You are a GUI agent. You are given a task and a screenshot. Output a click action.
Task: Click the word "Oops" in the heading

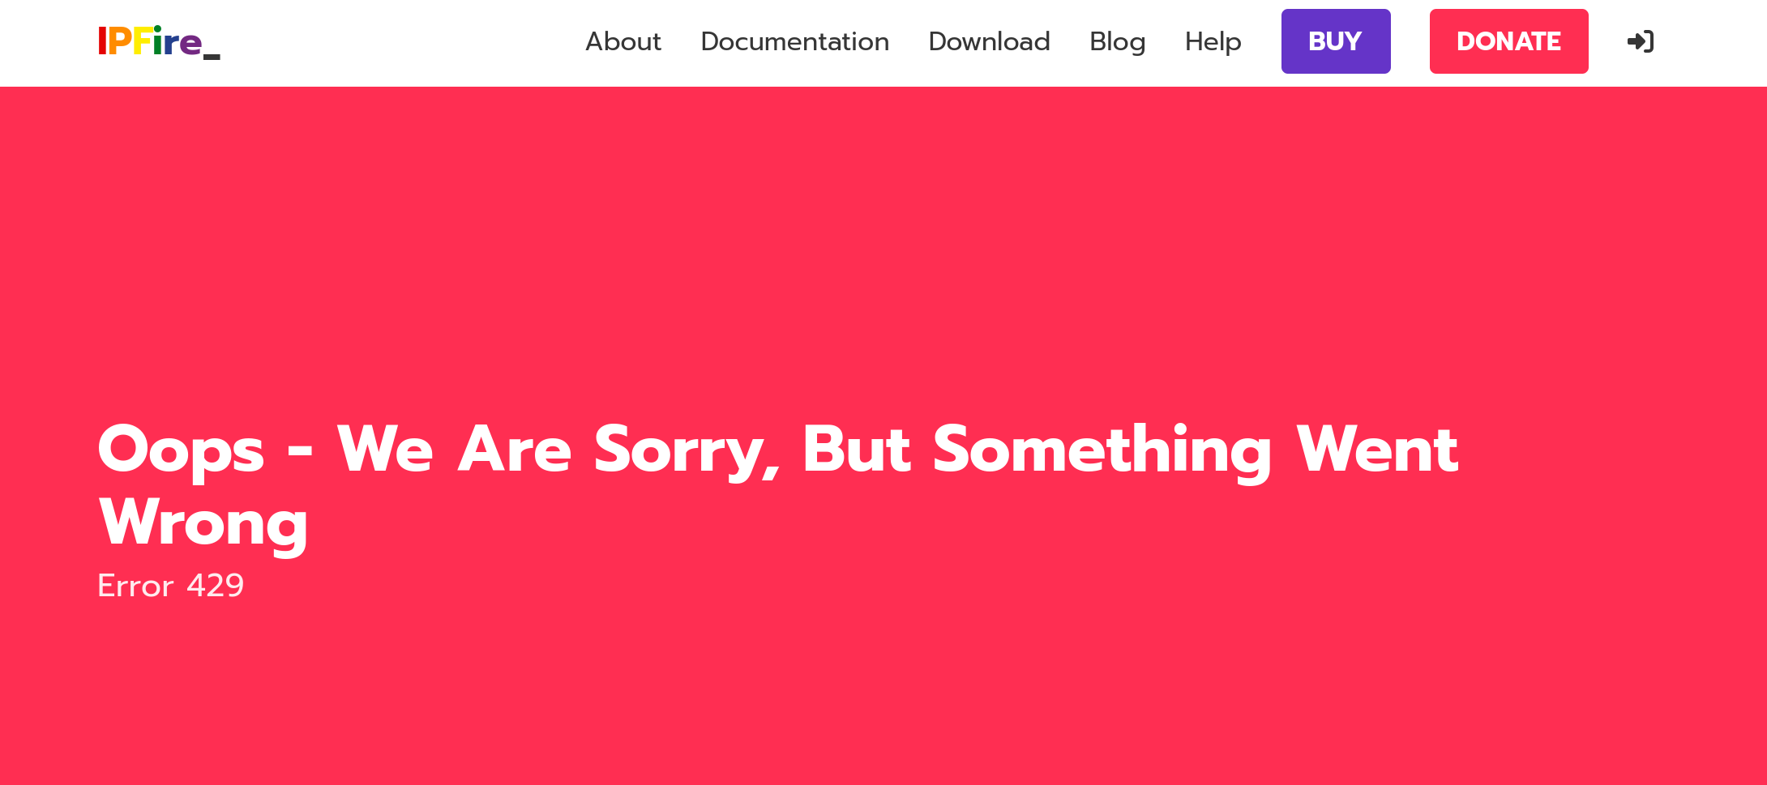[x=181, y=451]
